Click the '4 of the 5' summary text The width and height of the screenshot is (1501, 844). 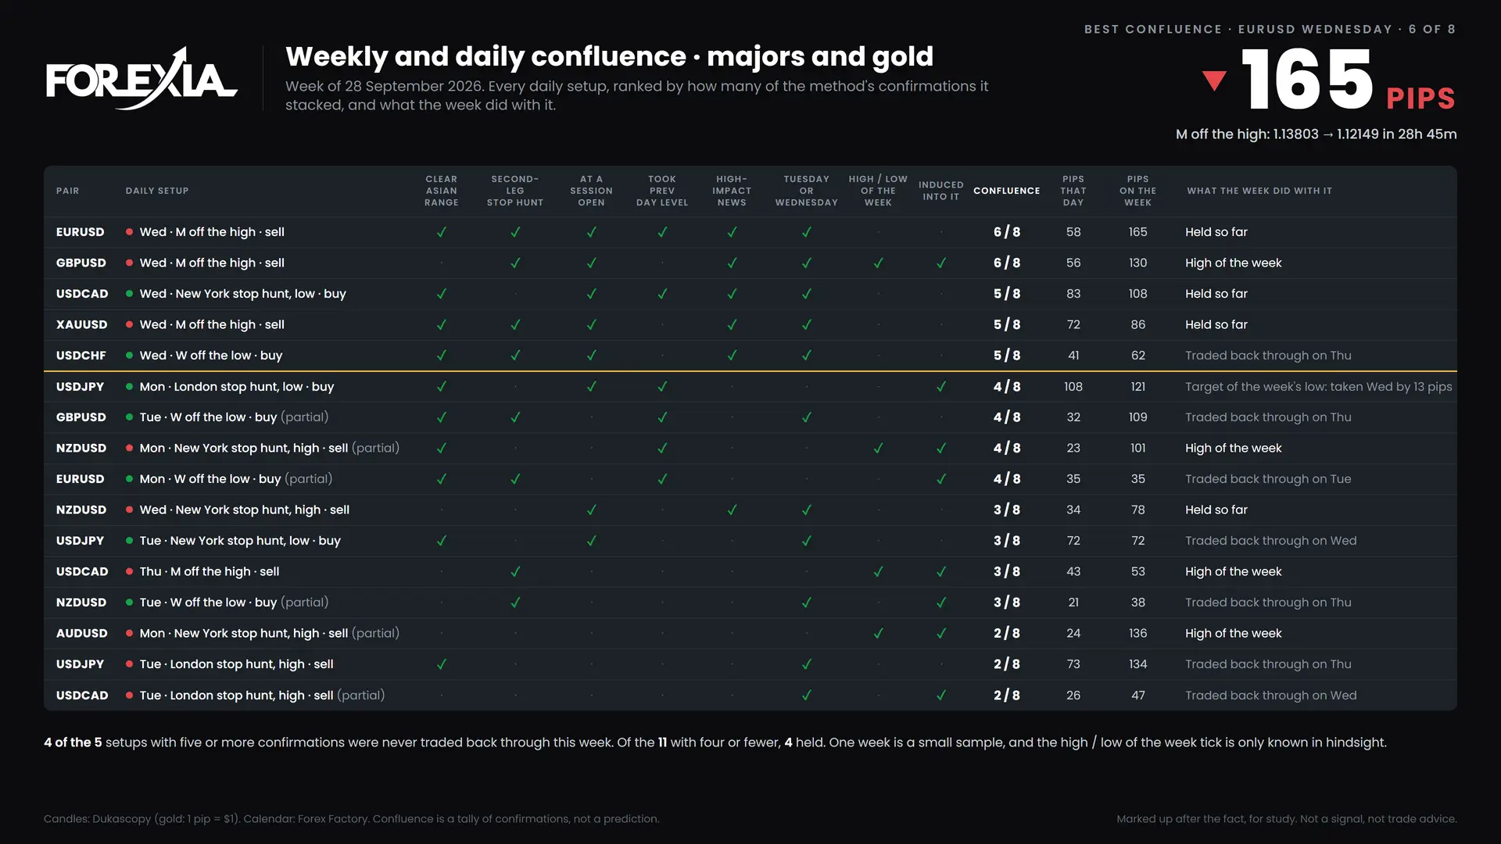coord(73,742)
